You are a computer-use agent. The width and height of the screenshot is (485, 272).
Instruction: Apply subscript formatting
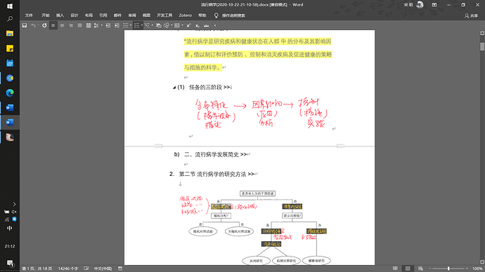198,26
